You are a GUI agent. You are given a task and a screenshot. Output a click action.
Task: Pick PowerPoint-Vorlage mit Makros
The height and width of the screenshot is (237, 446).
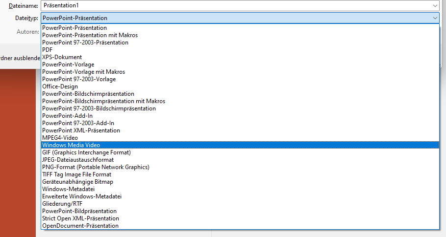coord(240,72)
